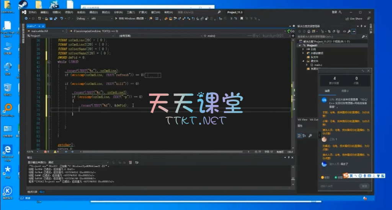Click the Live Share icon
Viewport: 392px width, 210px height.
pyautogui.click(x=347, y=18)
